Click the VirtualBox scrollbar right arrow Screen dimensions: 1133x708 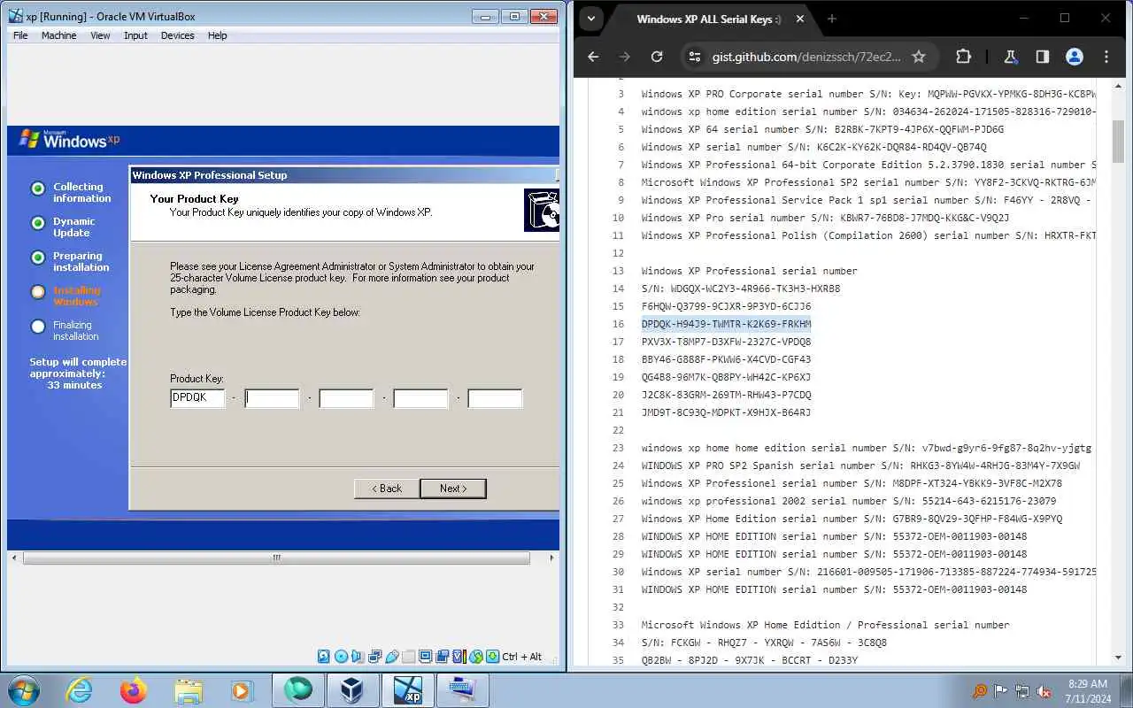(552, 558)
